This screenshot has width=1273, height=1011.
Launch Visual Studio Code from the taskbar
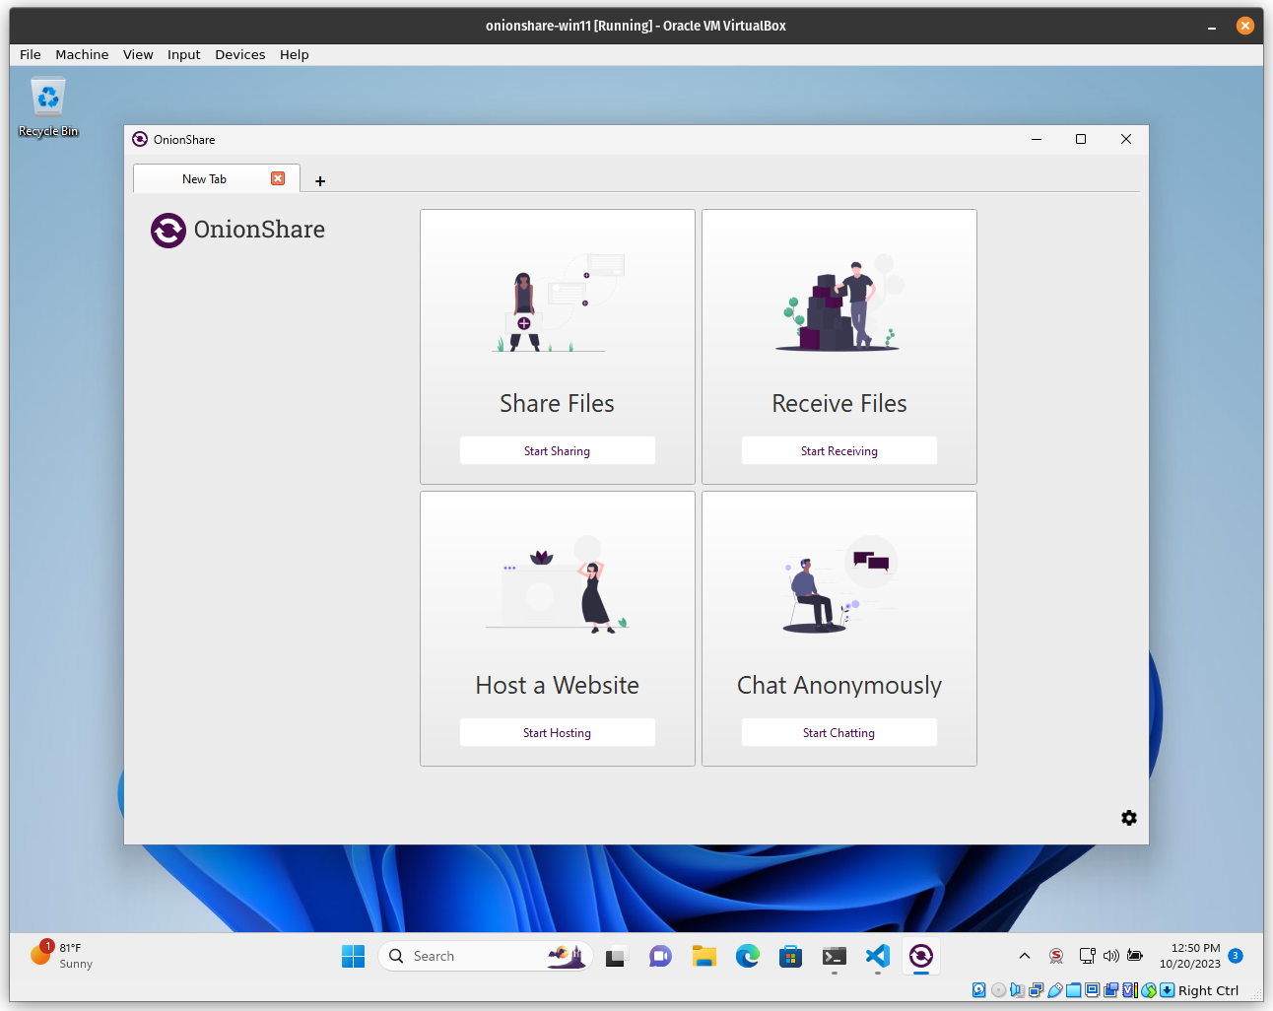[877, 956]
